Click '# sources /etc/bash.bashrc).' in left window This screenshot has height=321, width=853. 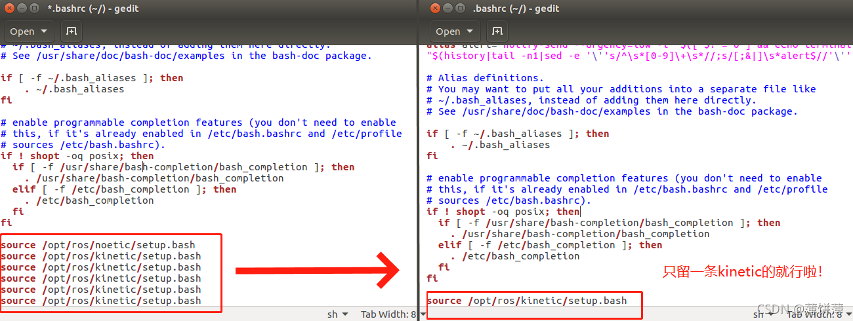83,145
